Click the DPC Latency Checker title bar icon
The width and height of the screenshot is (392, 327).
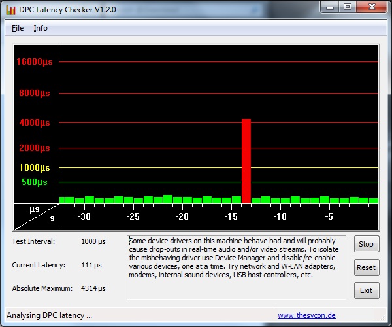coord(11,8)
